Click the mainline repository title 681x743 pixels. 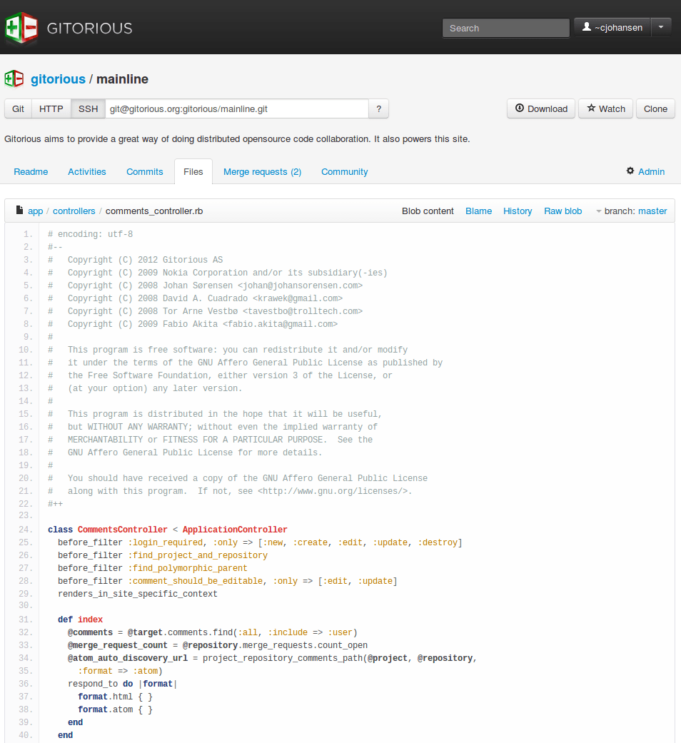click(x=122, y=79)
